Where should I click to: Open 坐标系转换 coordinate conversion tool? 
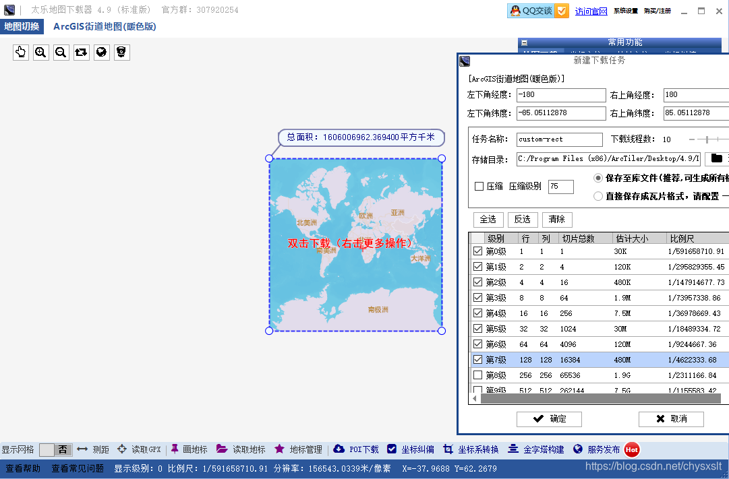coord(471,449)
